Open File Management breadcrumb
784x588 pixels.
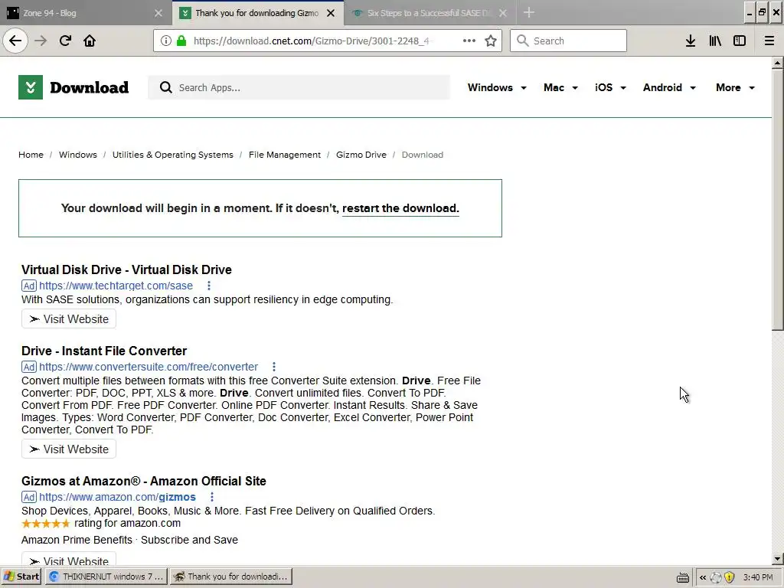[x=285, y=155]
